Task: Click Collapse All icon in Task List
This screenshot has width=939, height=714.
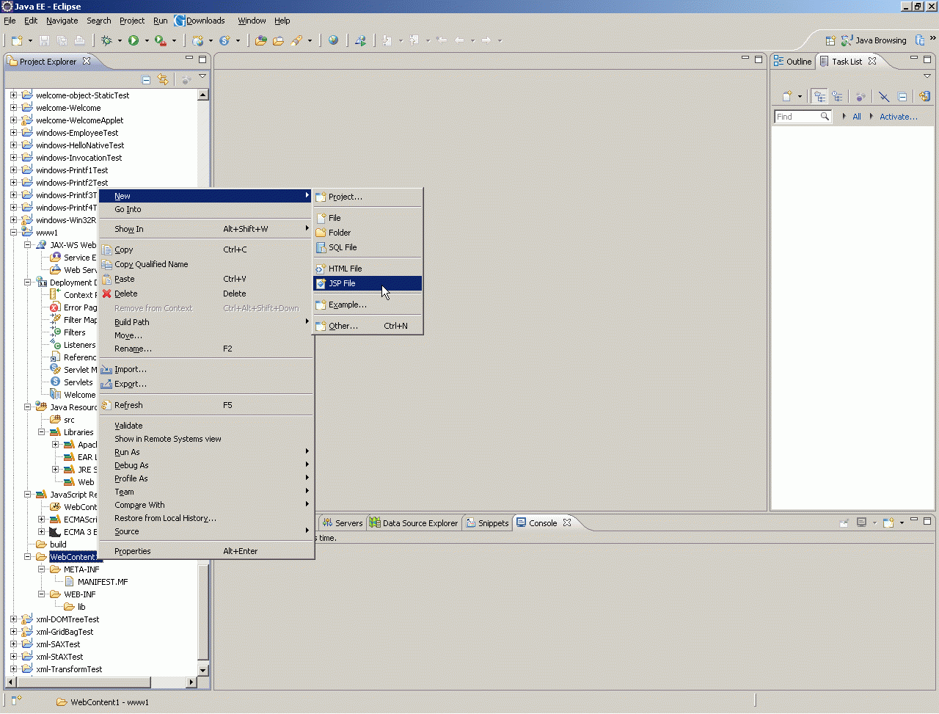Action: (902, 96)
